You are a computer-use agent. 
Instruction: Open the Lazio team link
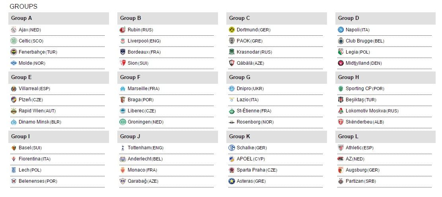pos(242,100)
